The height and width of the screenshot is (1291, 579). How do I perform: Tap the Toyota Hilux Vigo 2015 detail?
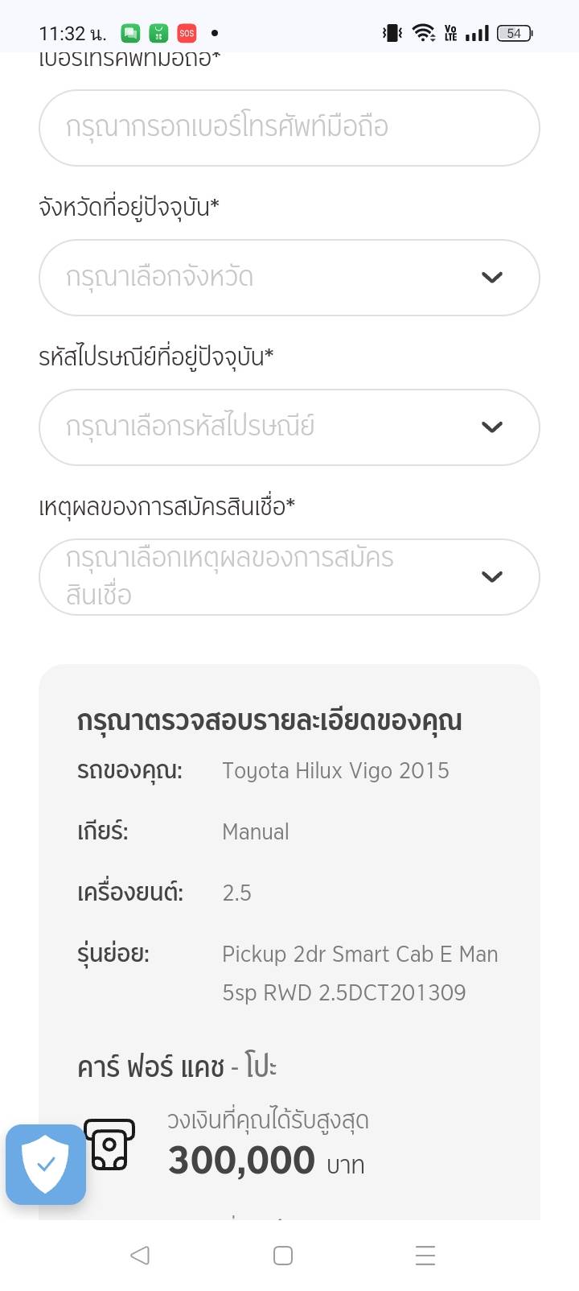coord(335,771)
